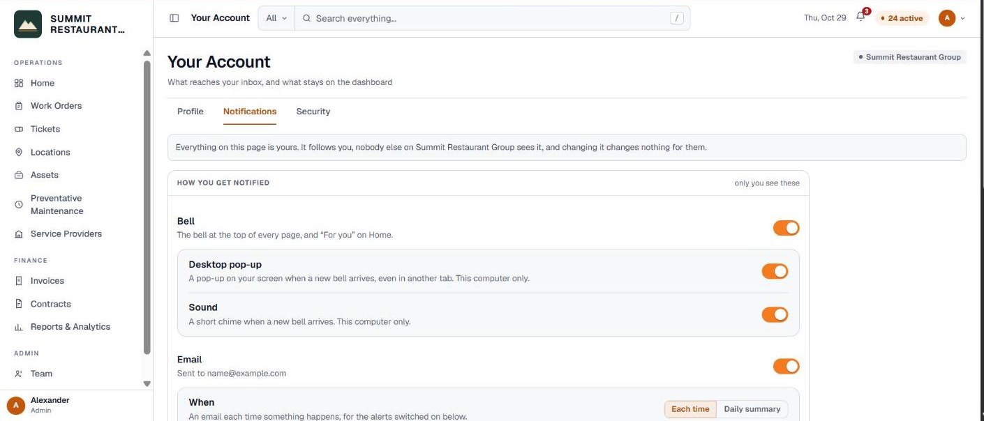Click the sidebar scrollbar down arrow
Viewport: 984px width, 421px height.
[147, 383]
